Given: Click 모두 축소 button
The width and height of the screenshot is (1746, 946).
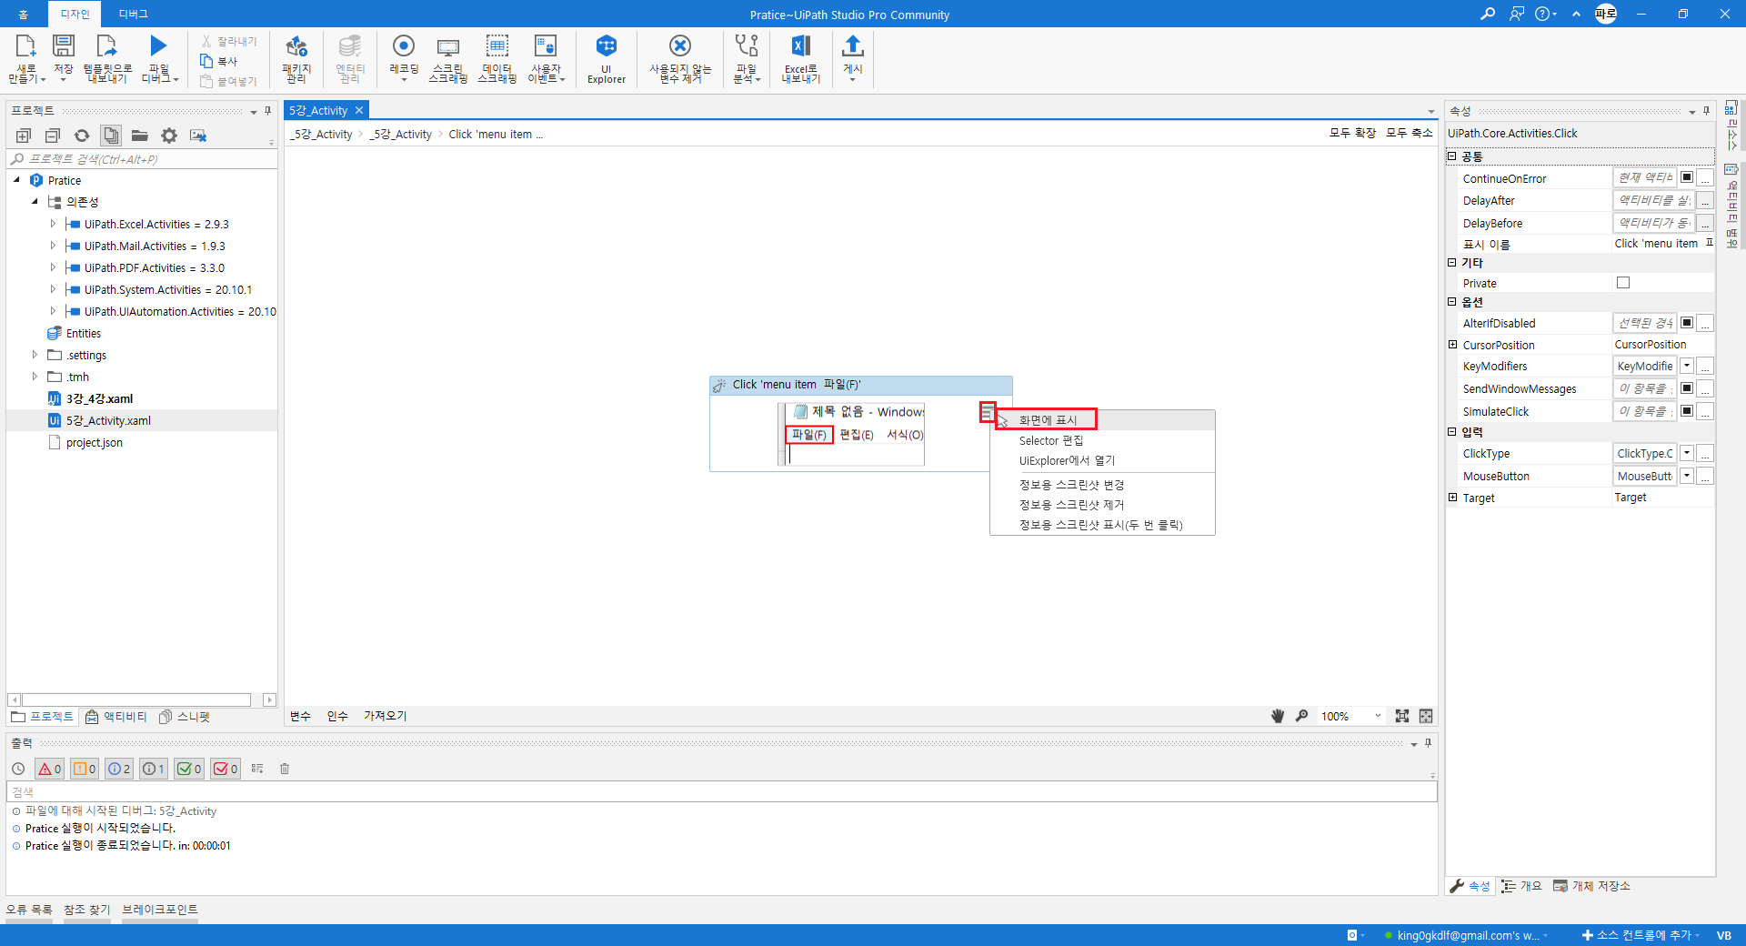Looking at the screenshot, I should pyautogui.click(x=1410, y=133).
